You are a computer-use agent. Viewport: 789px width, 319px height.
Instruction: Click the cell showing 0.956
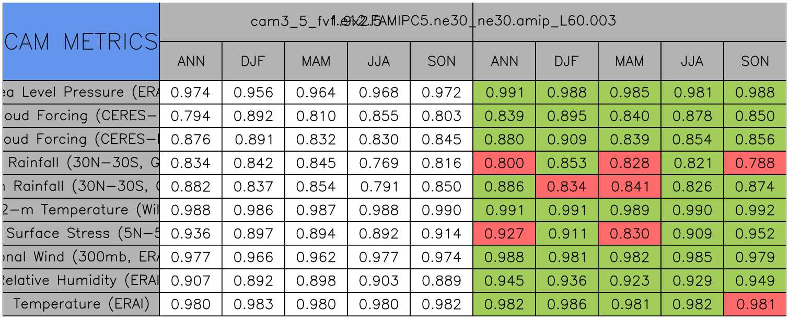(253, 93)
